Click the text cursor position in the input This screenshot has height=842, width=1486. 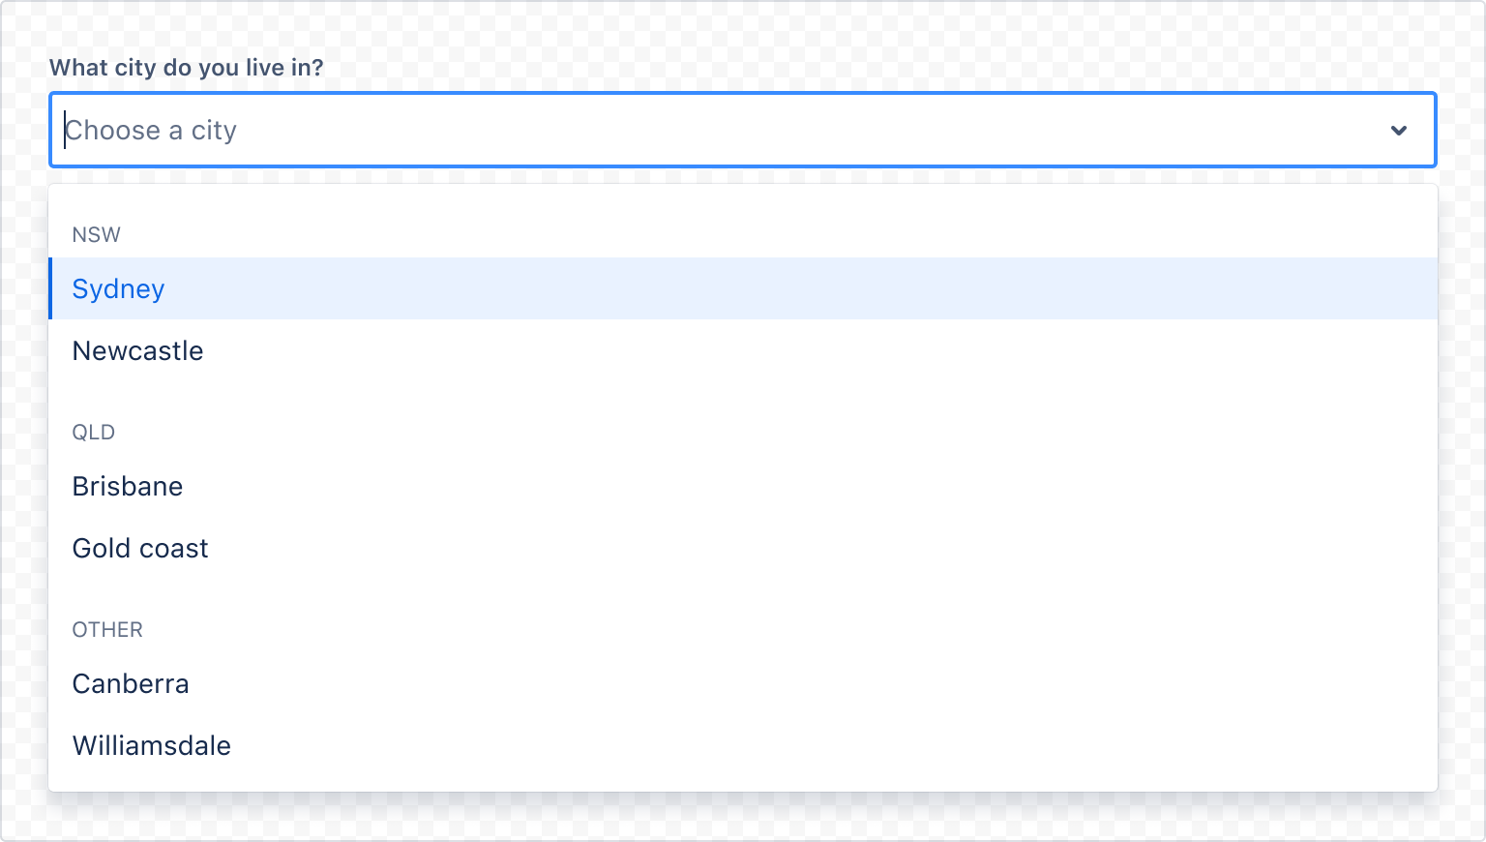point(64,130)
